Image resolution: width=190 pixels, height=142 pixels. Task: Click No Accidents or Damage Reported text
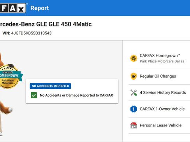tap(76, 95)
